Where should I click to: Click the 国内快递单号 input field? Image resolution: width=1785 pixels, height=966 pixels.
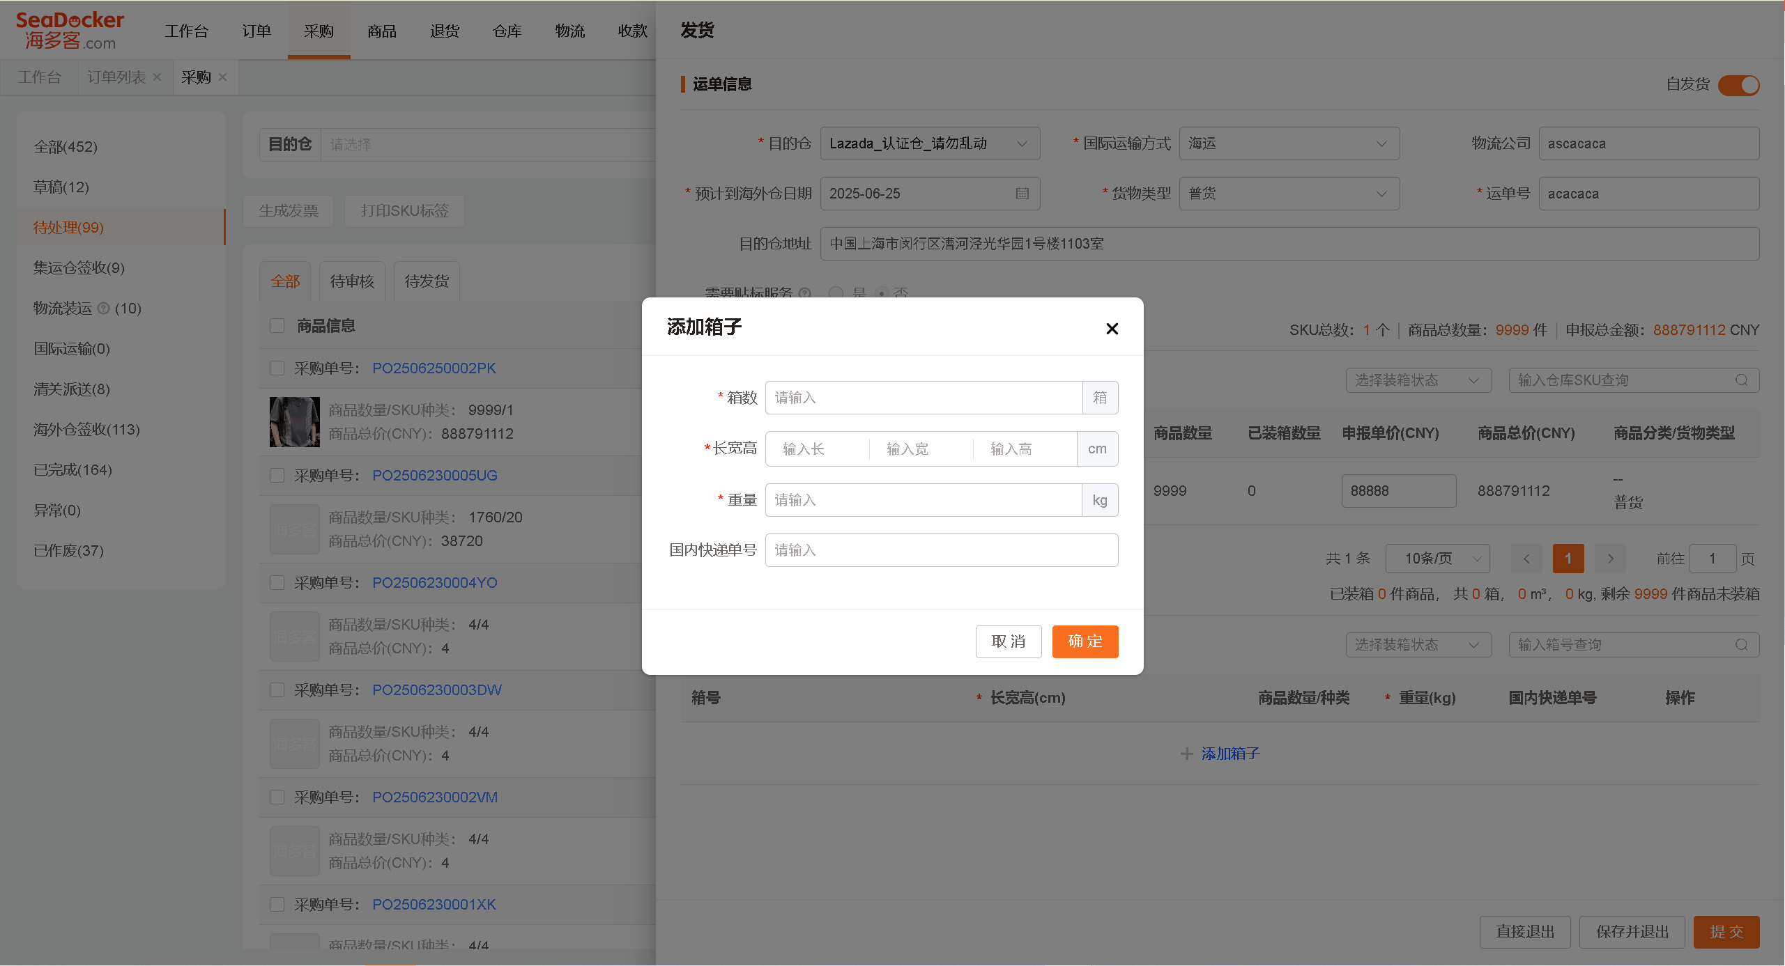[x=942, y=550]
